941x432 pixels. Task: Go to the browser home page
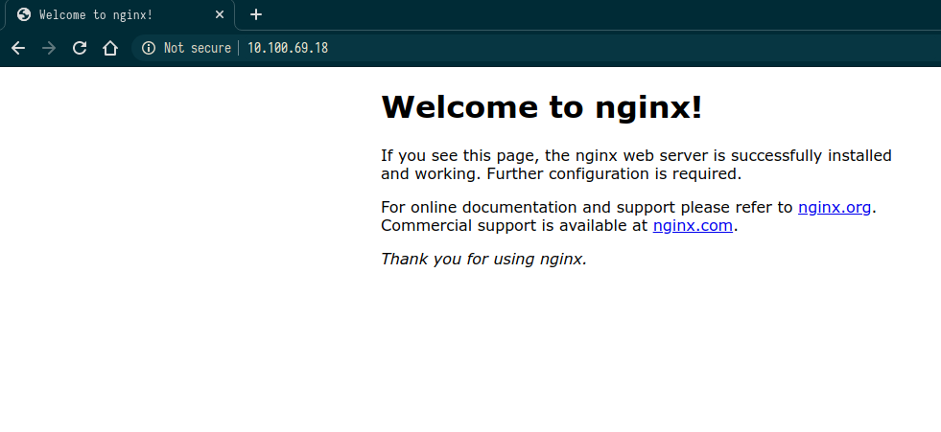pos(109,49)
